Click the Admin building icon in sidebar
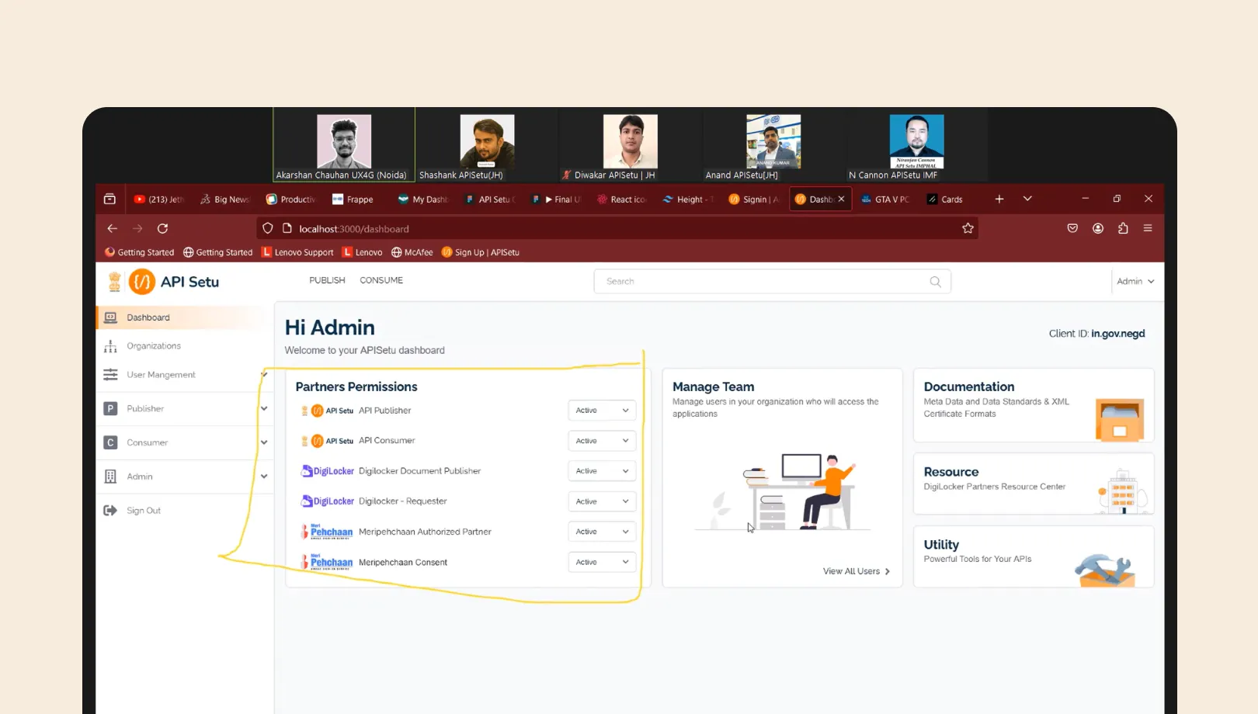This screenshot has width=1258, height=714. coord(110,477)
